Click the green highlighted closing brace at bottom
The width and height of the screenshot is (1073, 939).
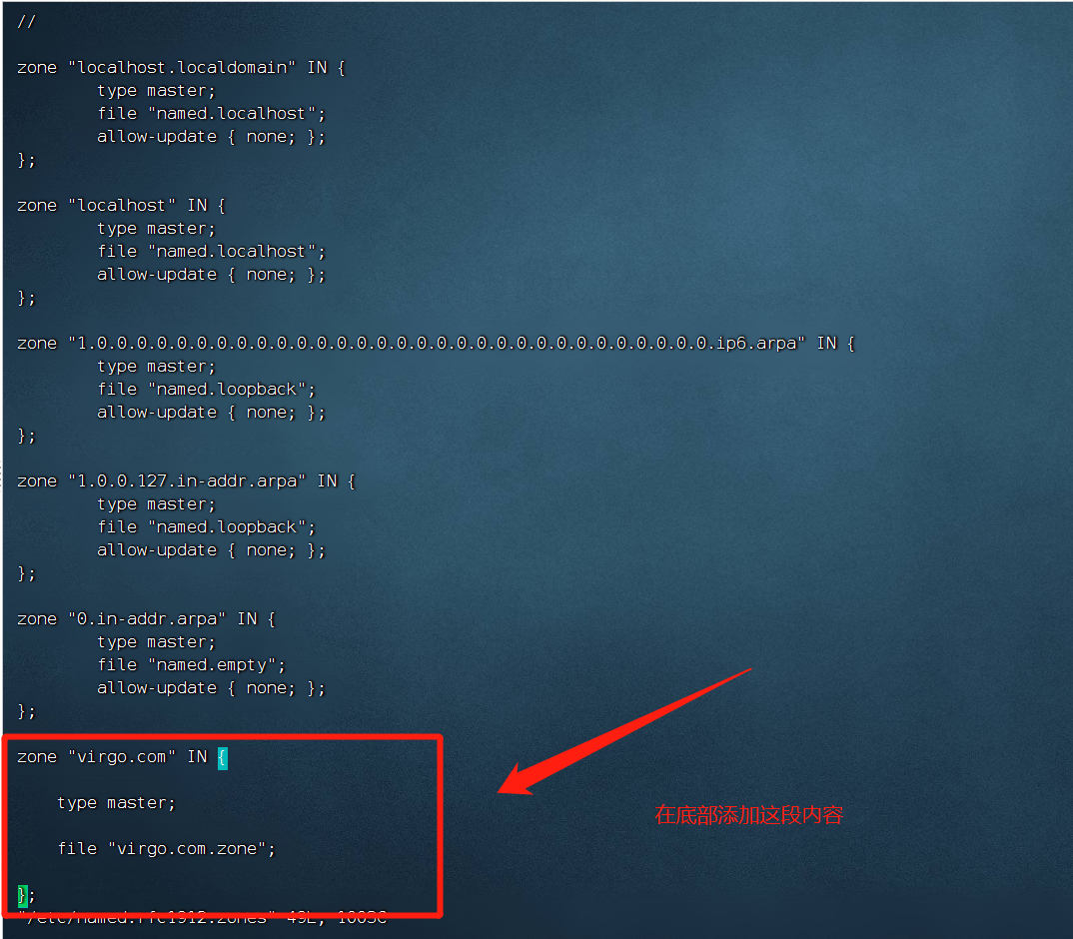(x=23, y=895)
